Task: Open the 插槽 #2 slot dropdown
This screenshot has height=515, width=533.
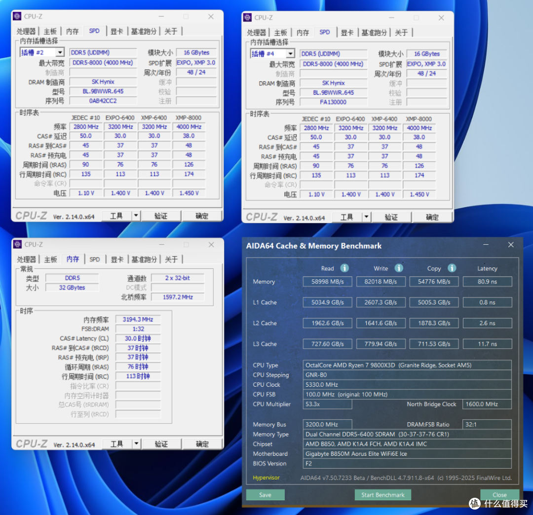Action: click(x=60, y=52)
